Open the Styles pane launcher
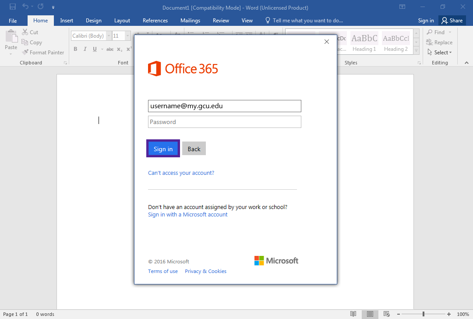This screenshot has width=473, height=319. (x=419, y=63)
